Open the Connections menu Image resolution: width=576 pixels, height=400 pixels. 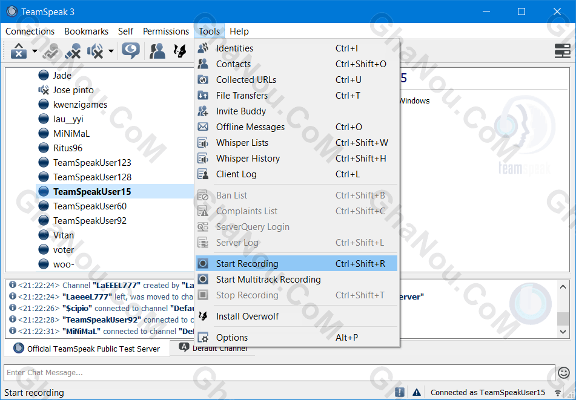coord(30,31)
